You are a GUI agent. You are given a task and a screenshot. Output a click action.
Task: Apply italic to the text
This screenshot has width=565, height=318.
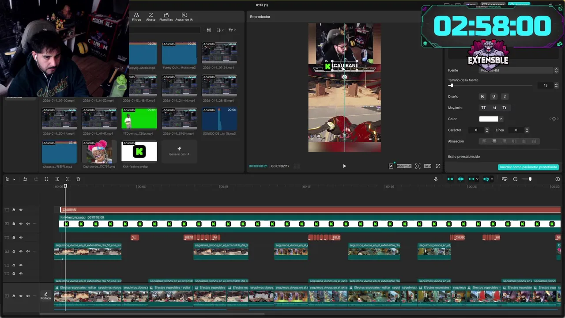(x=505, y=96)
